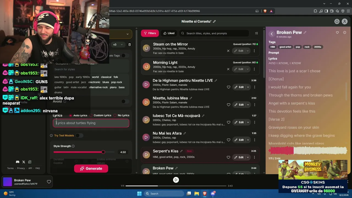Viewport: 352px width, 198px height.
Task: Open more options for Serpent's Kiss
Action: (x=254, y=157)
